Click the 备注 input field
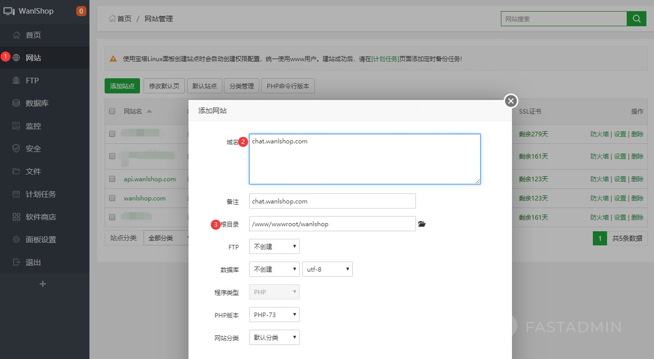Image resolution: width=654 pixels, height=359 pixels. tap(332, 201)
